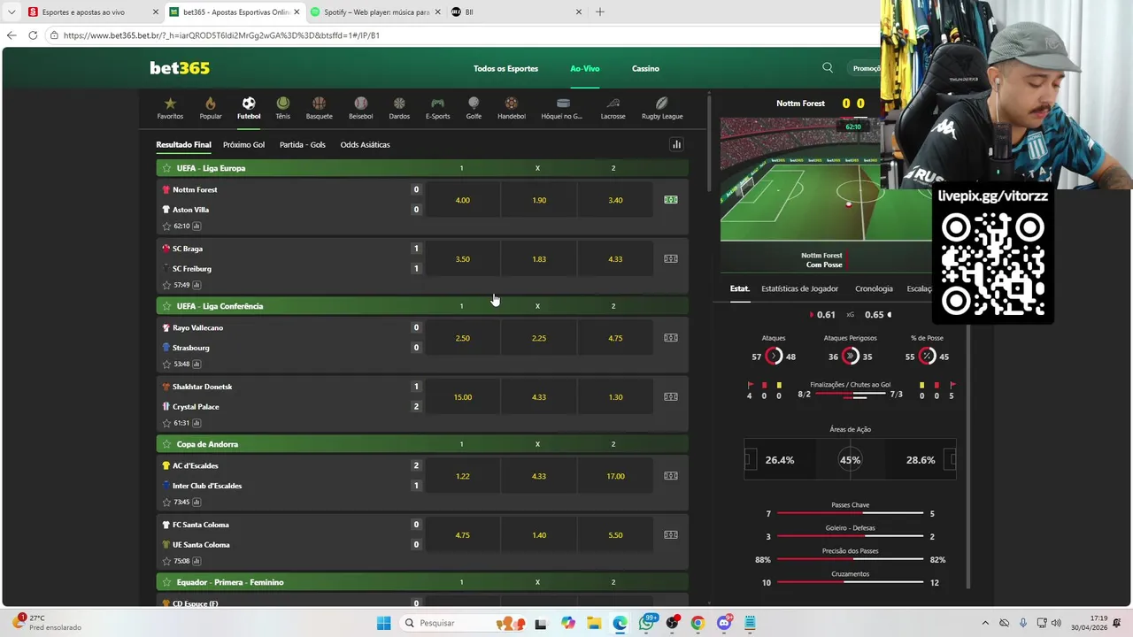Select the Rugby League icon
Viewport: 1133px width, 637px height.
pos(662,108)
